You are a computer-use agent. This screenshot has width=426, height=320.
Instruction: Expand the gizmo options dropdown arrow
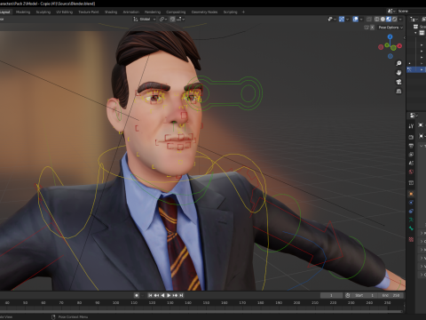[x=347, y=19]
